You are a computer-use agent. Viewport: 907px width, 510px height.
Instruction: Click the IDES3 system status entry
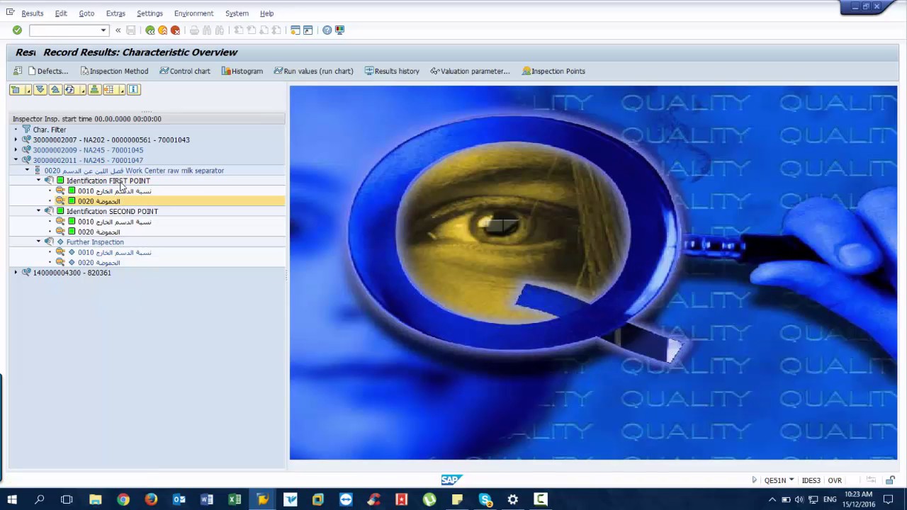click(811, 480)
